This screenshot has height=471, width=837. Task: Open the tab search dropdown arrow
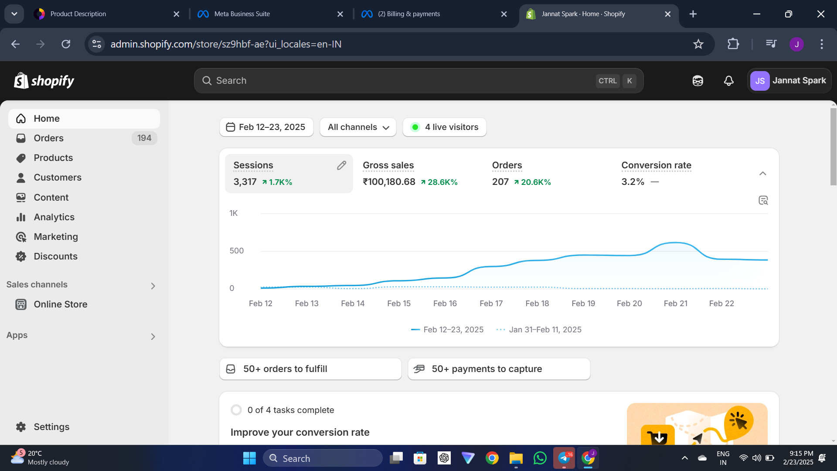pyautogui.click(x=14, y=14)
